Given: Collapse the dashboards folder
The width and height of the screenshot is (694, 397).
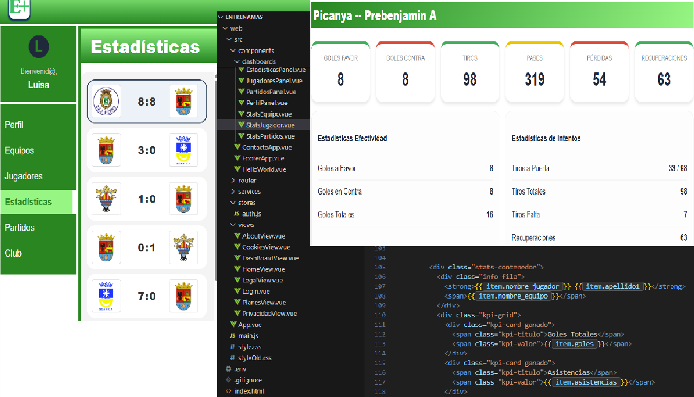Looking at the screenshot, I should coord(237,62).
